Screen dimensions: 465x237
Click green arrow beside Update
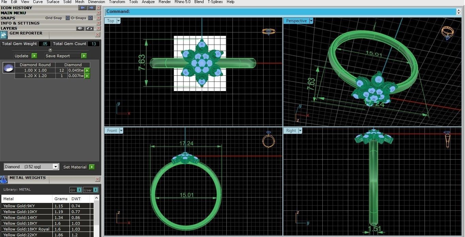pos(34,56)
